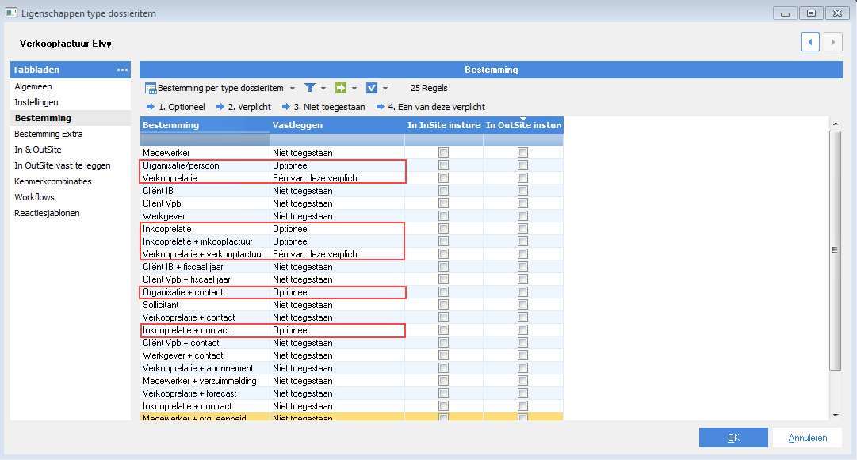Check In InSite box for Sollicitant row
The height and width of the screenshot is (460, 857).
[x=444, y=305]
